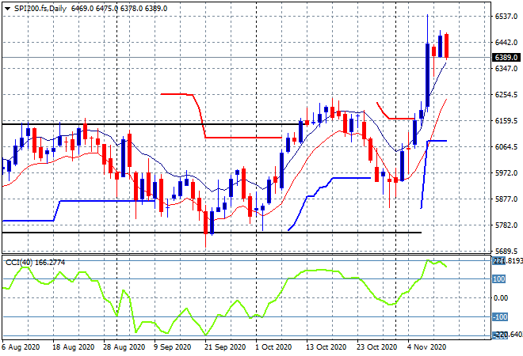Click the 5972.0 price axis label
This screenshot has height=356, width=523.
coord(506,172)
